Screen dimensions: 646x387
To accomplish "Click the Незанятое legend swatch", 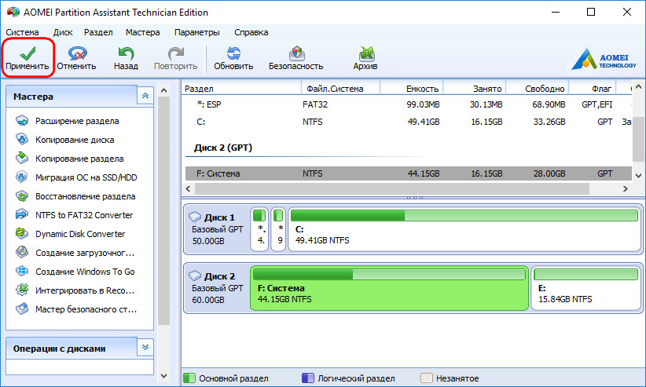I will point(427,378).
